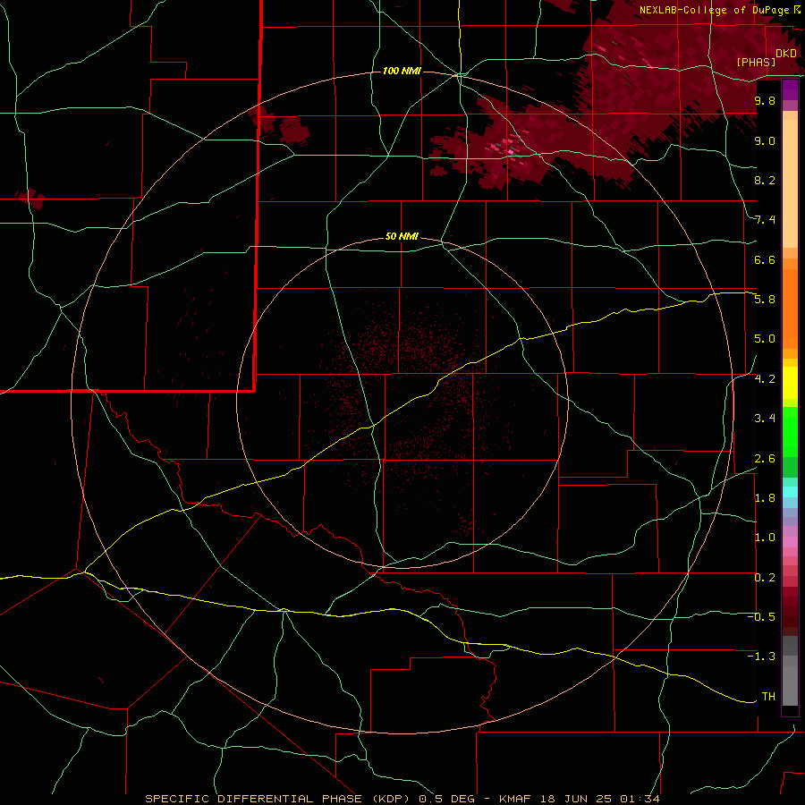Pick the light peach color bar segment
Screen dimensions: 805x805
790,183
